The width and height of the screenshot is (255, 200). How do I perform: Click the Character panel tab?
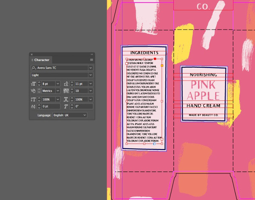point(41,60)
